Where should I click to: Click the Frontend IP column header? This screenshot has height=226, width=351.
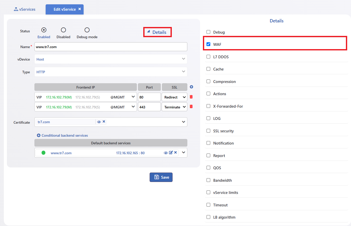click(x=86, y=87)
